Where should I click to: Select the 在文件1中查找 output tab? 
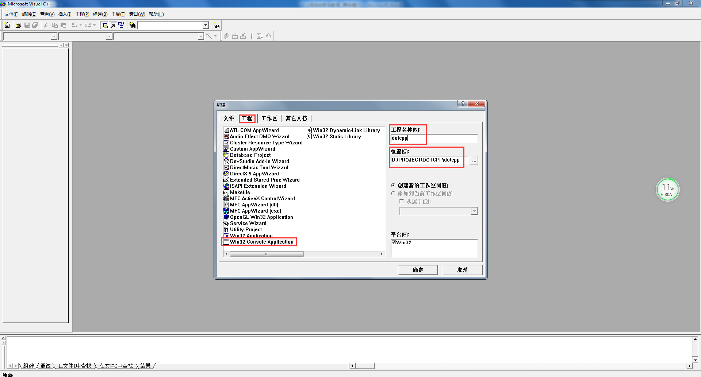click(74, 366)
